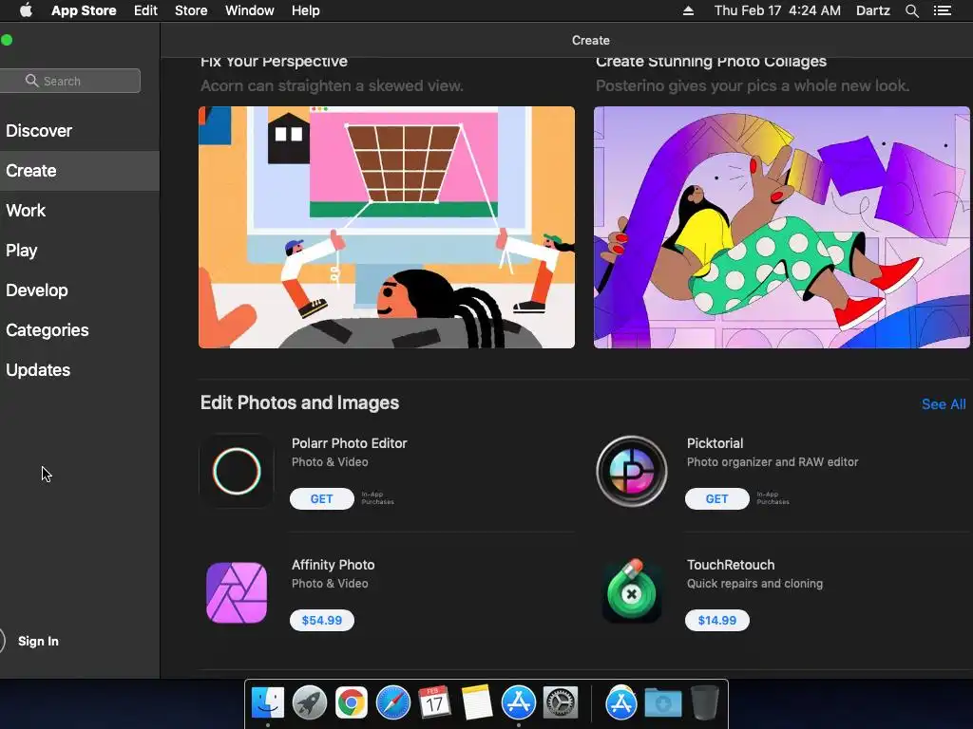The height and width of the screenshot is (729, 973).
Task: Click the eject icon in menu bar
Action: coord(688,10)
